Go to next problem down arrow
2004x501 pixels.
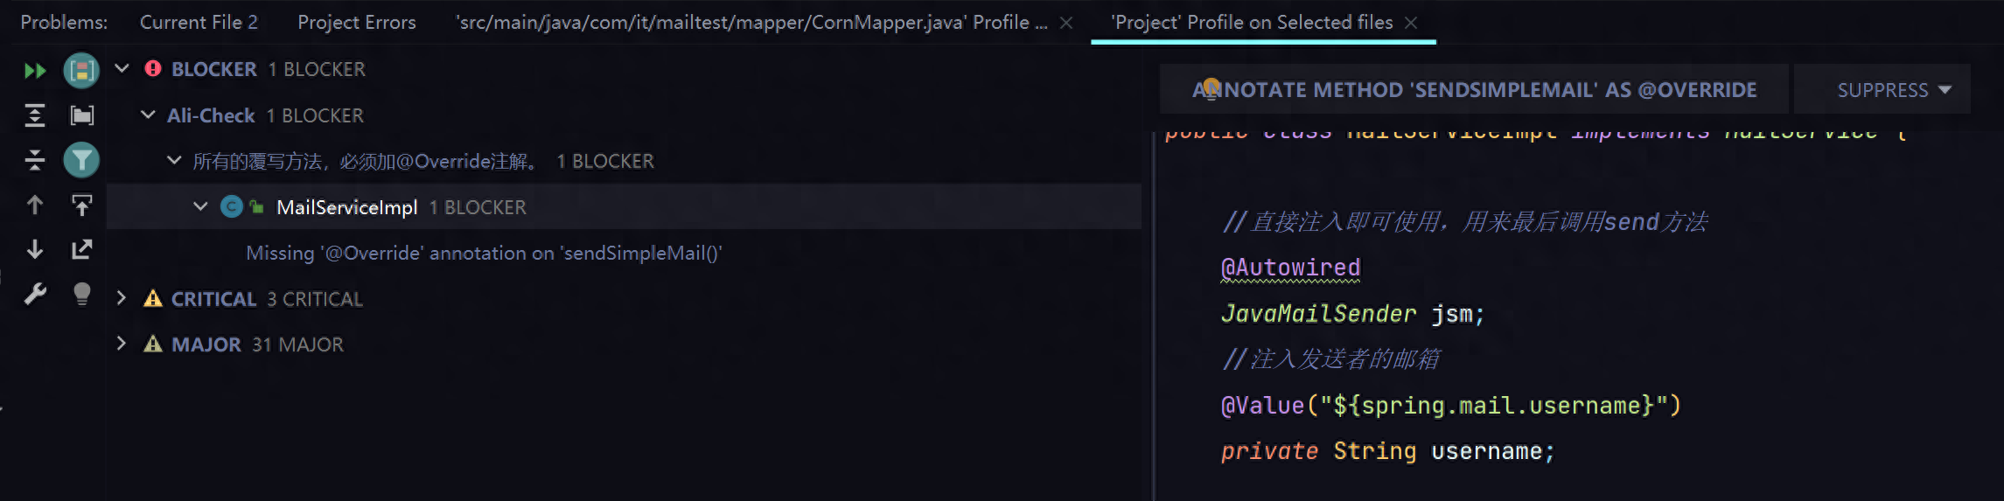point(35,250)
